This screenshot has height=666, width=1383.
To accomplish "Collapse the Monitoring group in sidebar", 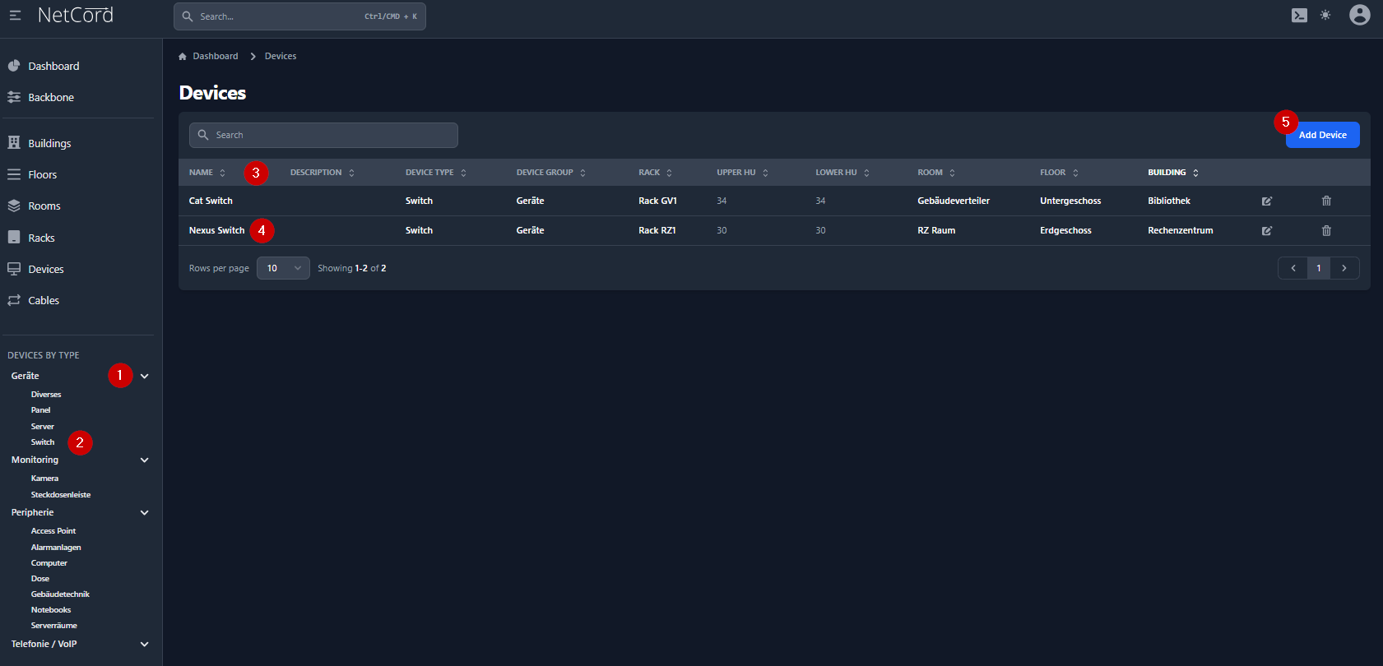I will pyautogui.click(x=145, y=460).
